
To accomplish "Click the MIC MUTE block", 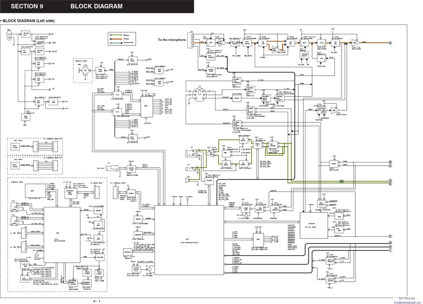I will (x=247, y=42).
